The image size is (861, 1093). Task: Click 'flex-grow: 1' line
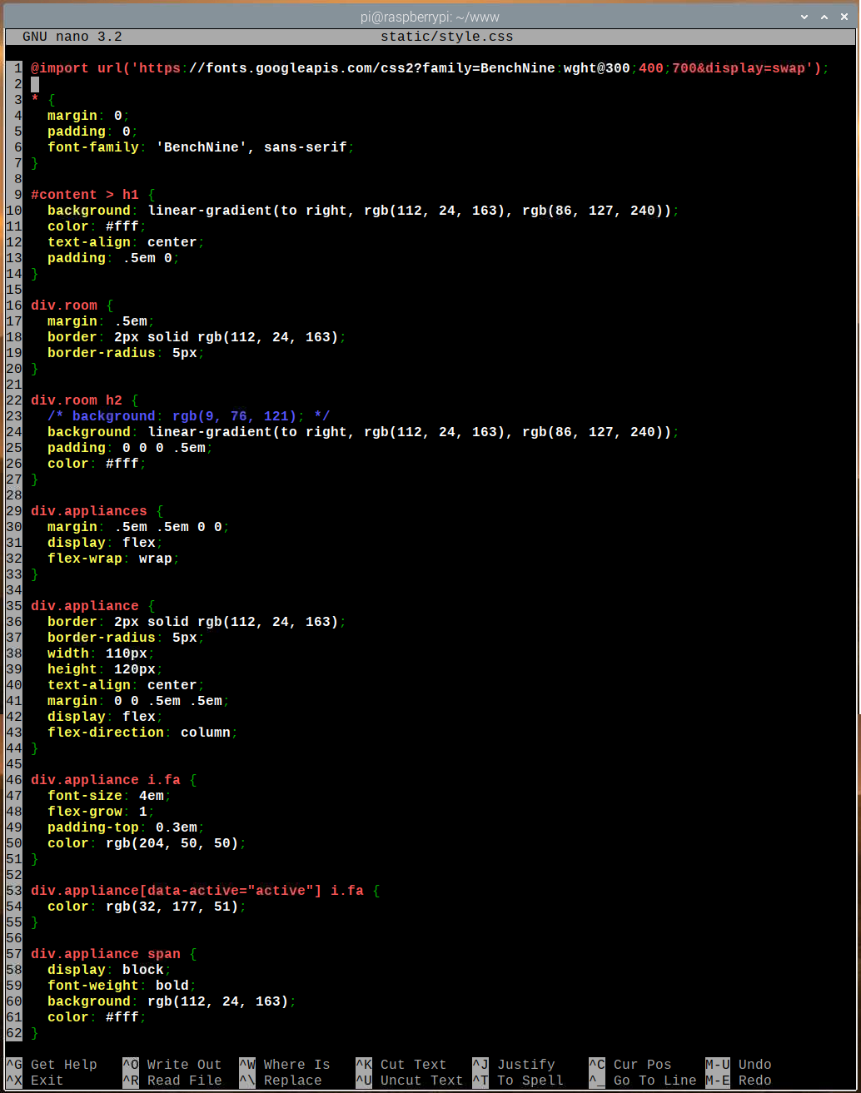coord(102,812)
